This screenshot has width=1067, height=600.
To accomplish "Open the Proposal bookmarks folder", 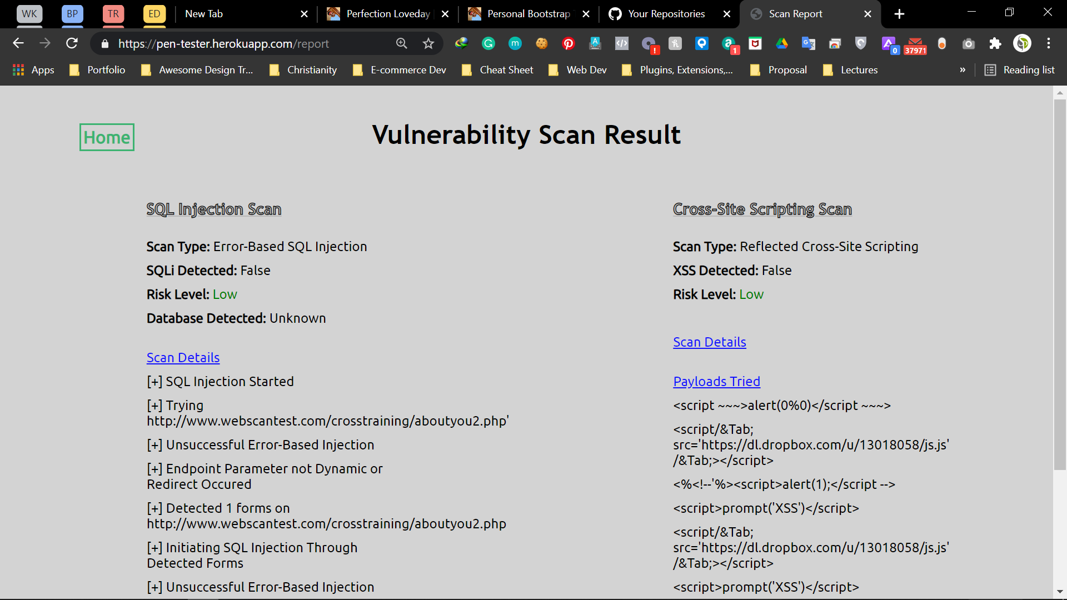I will (779, 70).
